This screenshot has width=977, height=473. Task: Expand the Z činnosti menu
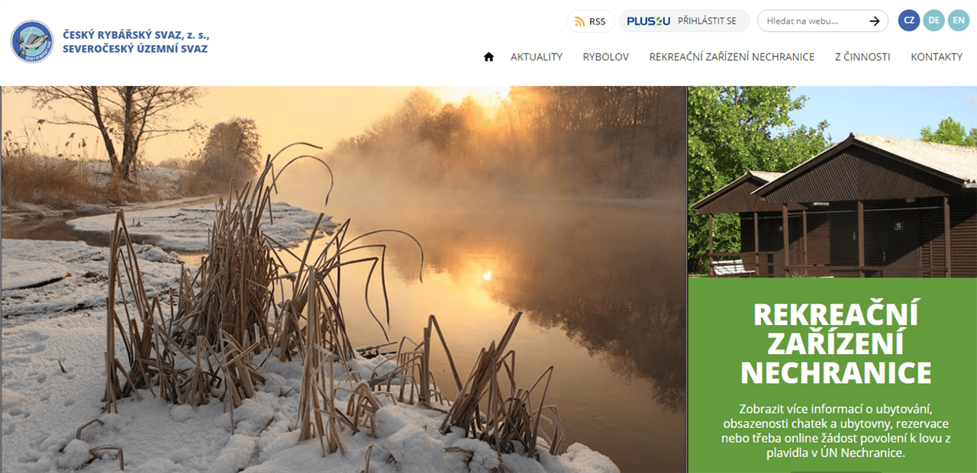click(x=863, y=56)
